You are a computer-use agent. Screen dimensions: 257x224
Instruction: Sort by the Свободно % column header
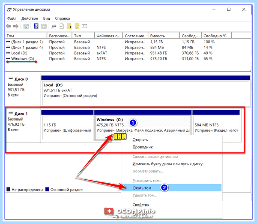pyautogui.click(x=216, y=36)
